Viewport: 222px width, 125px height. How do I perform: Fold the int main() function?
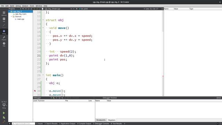coord(43,75)
